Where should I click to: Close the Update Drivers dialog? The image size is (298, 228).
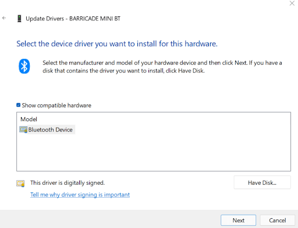(x=292, y=3)
